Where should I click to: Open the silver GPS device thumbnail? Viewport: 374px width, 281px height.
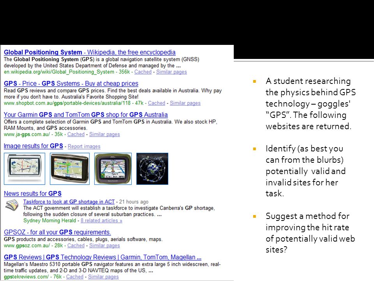(x=25, y=169)
